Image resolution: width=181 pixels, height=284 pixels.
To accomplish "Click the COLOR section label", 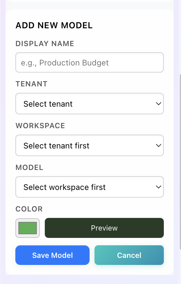I will click(x=29, y=209).
